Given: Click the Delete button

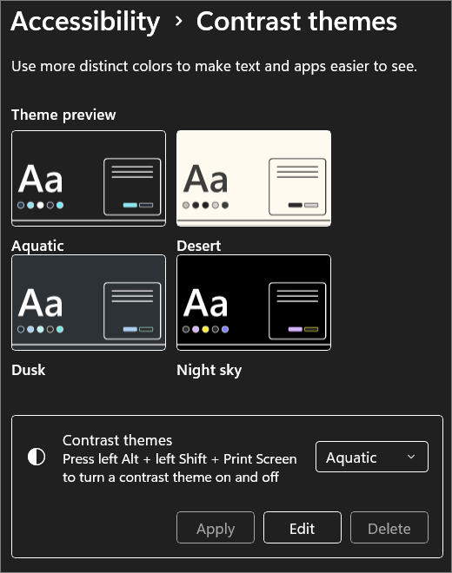Looking at the screenshot, I should pyautogui.click(x=389, y=528).
